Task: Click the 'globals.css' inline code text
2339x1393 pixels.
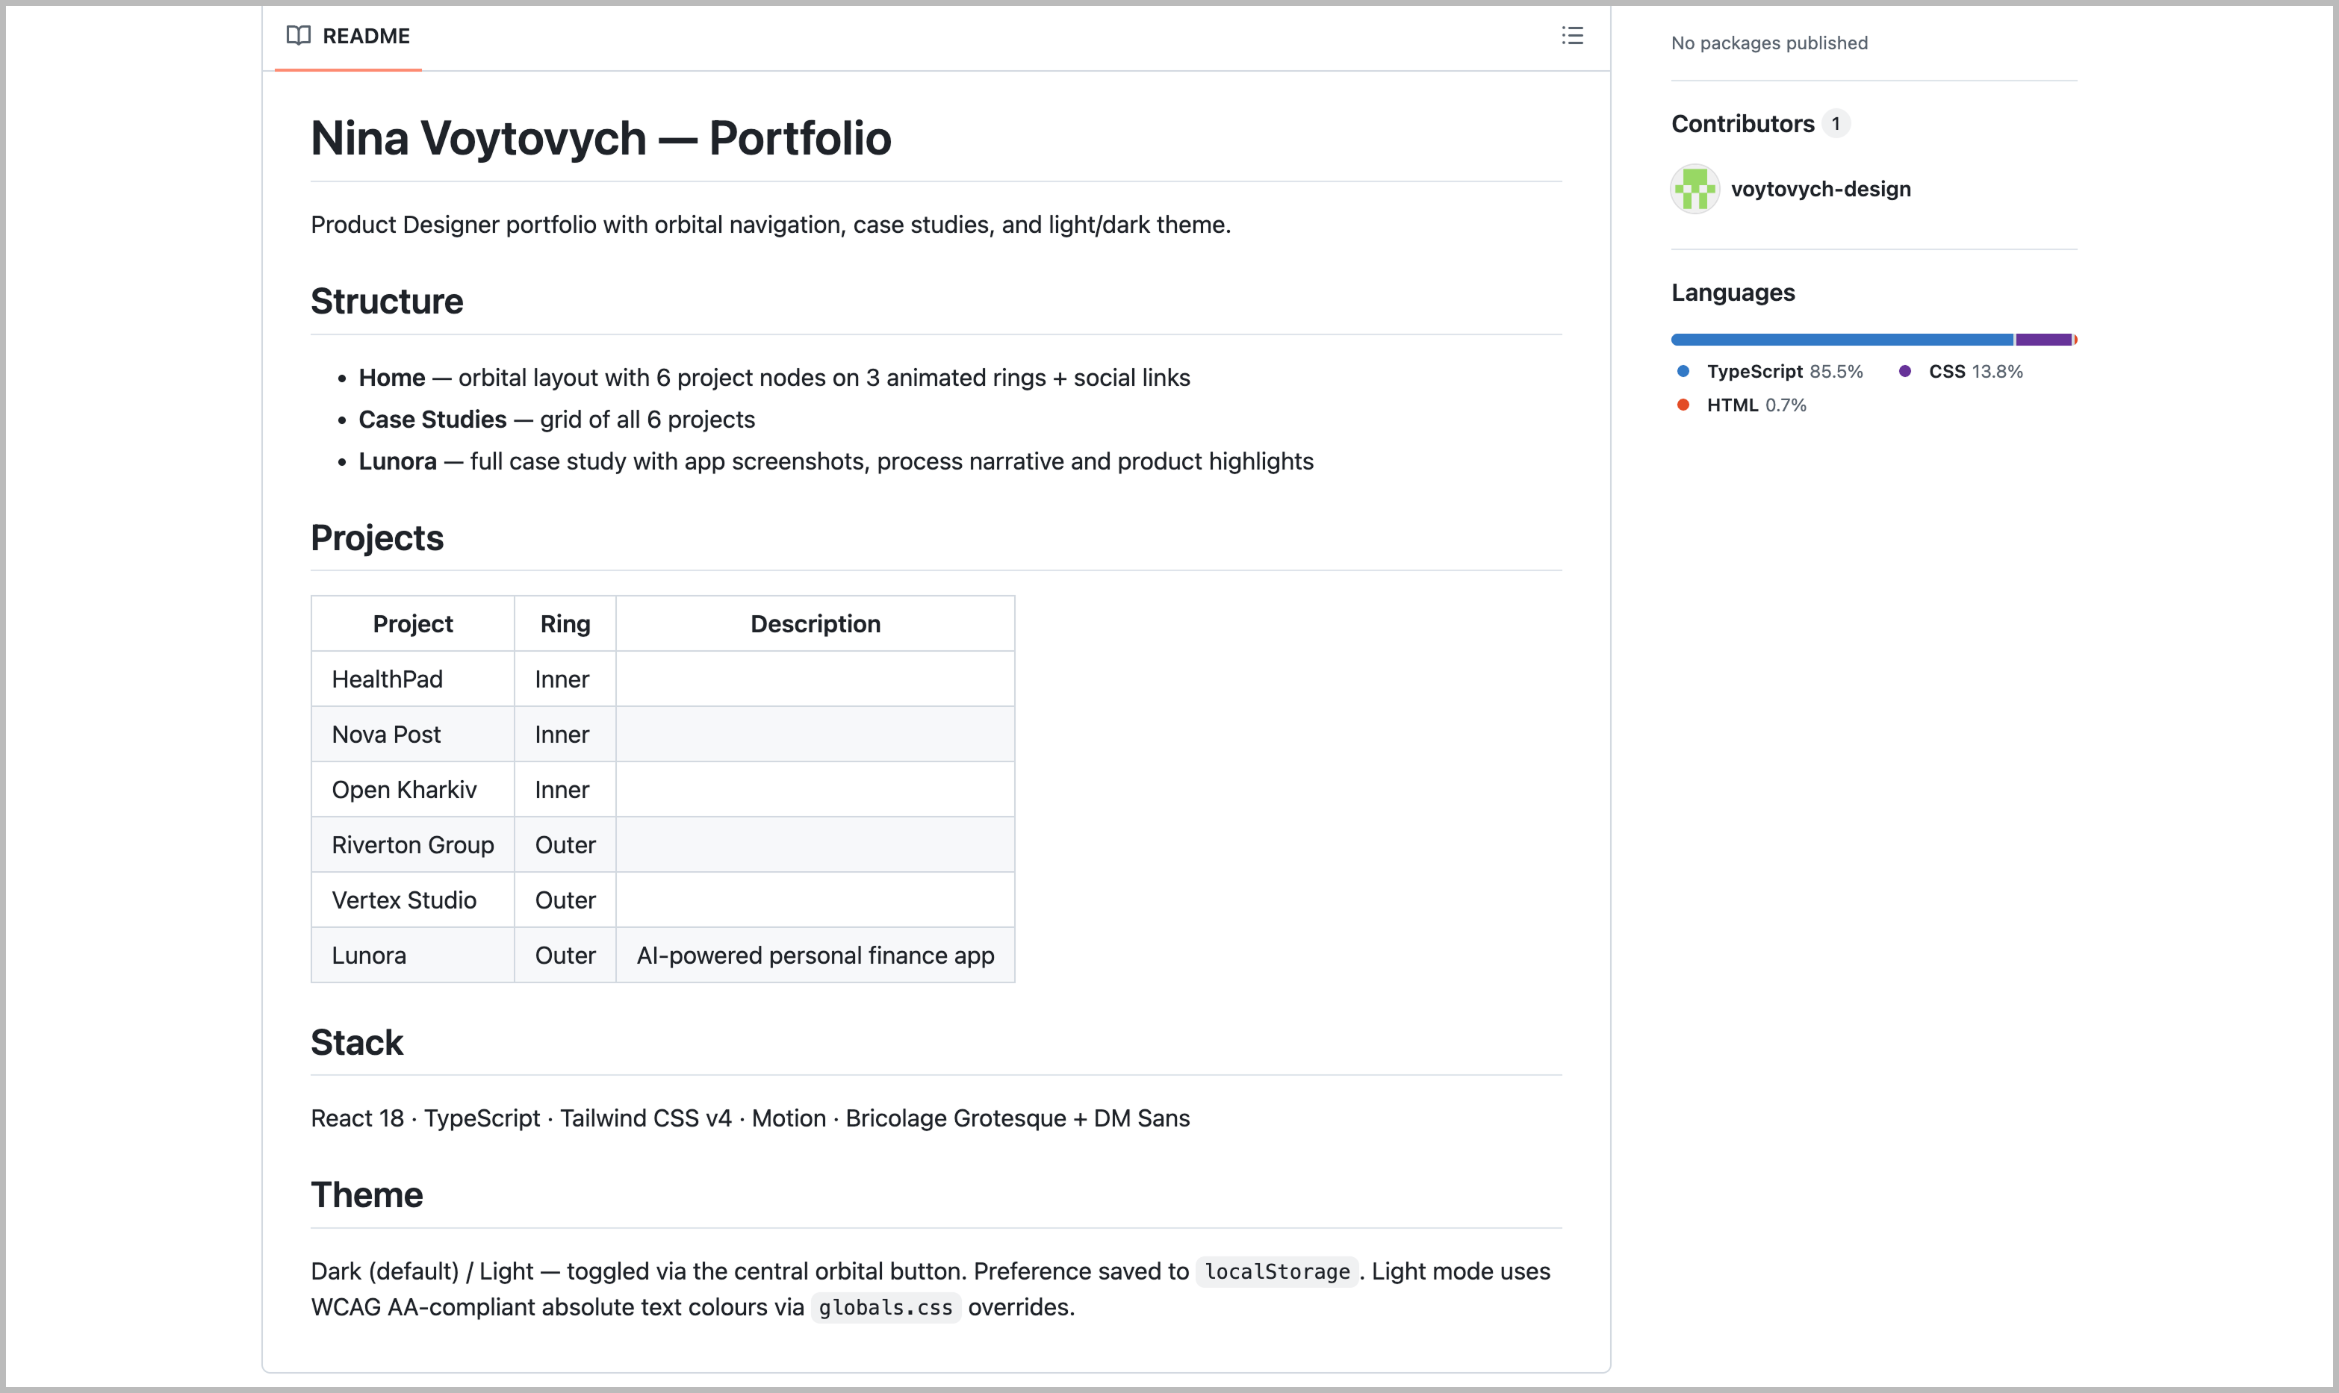Action: click(x=886, y=1308)
